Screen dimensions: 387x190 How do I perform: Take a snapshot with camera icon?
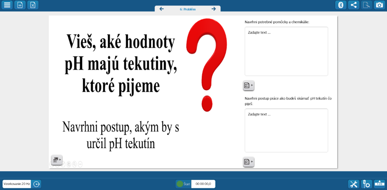coord(379,5)
